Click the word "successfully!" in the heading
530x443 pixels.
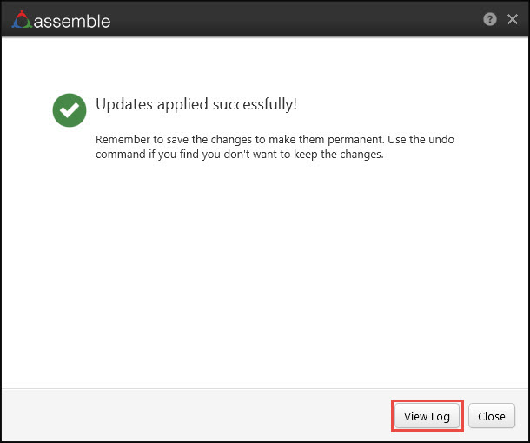click(x=255, y=104)
